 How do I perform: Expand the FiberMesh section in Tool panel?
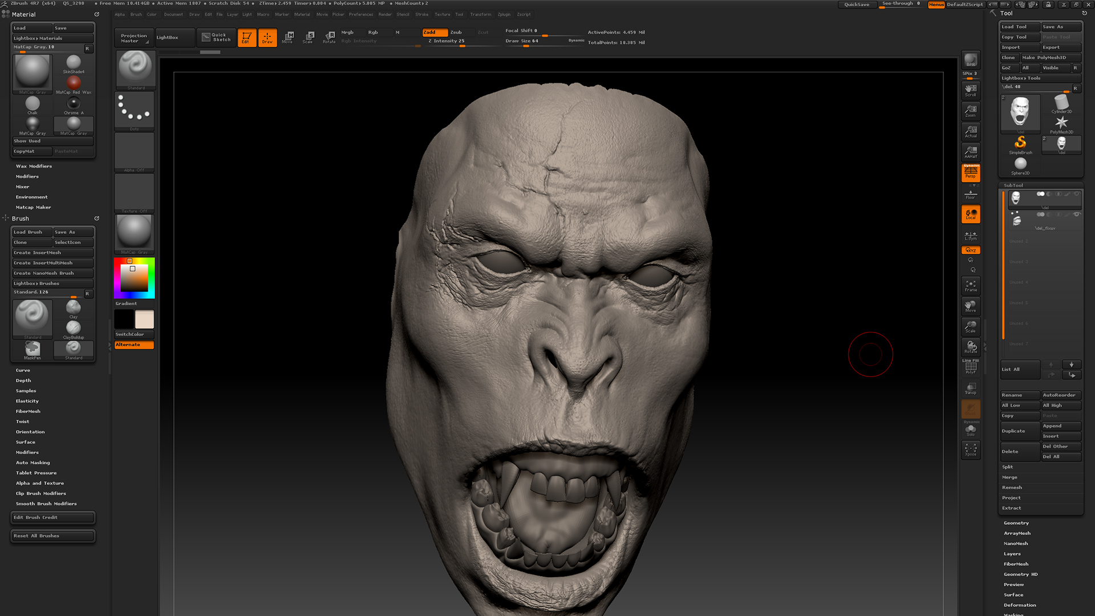tap(1016, 564)
